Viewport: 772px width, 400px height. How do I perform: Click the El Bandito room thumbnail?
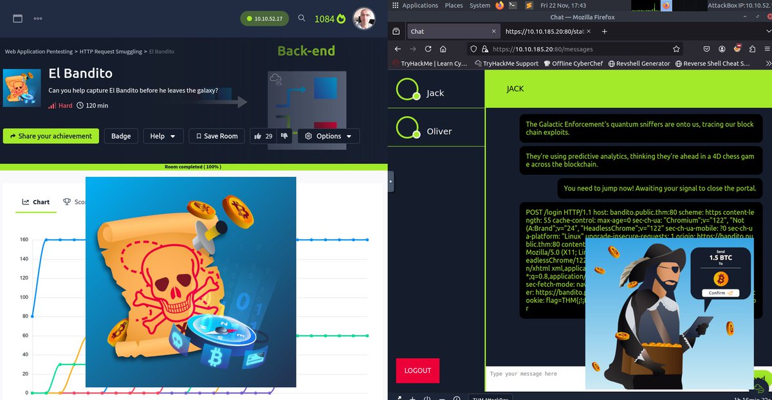[x=23, y=88]
